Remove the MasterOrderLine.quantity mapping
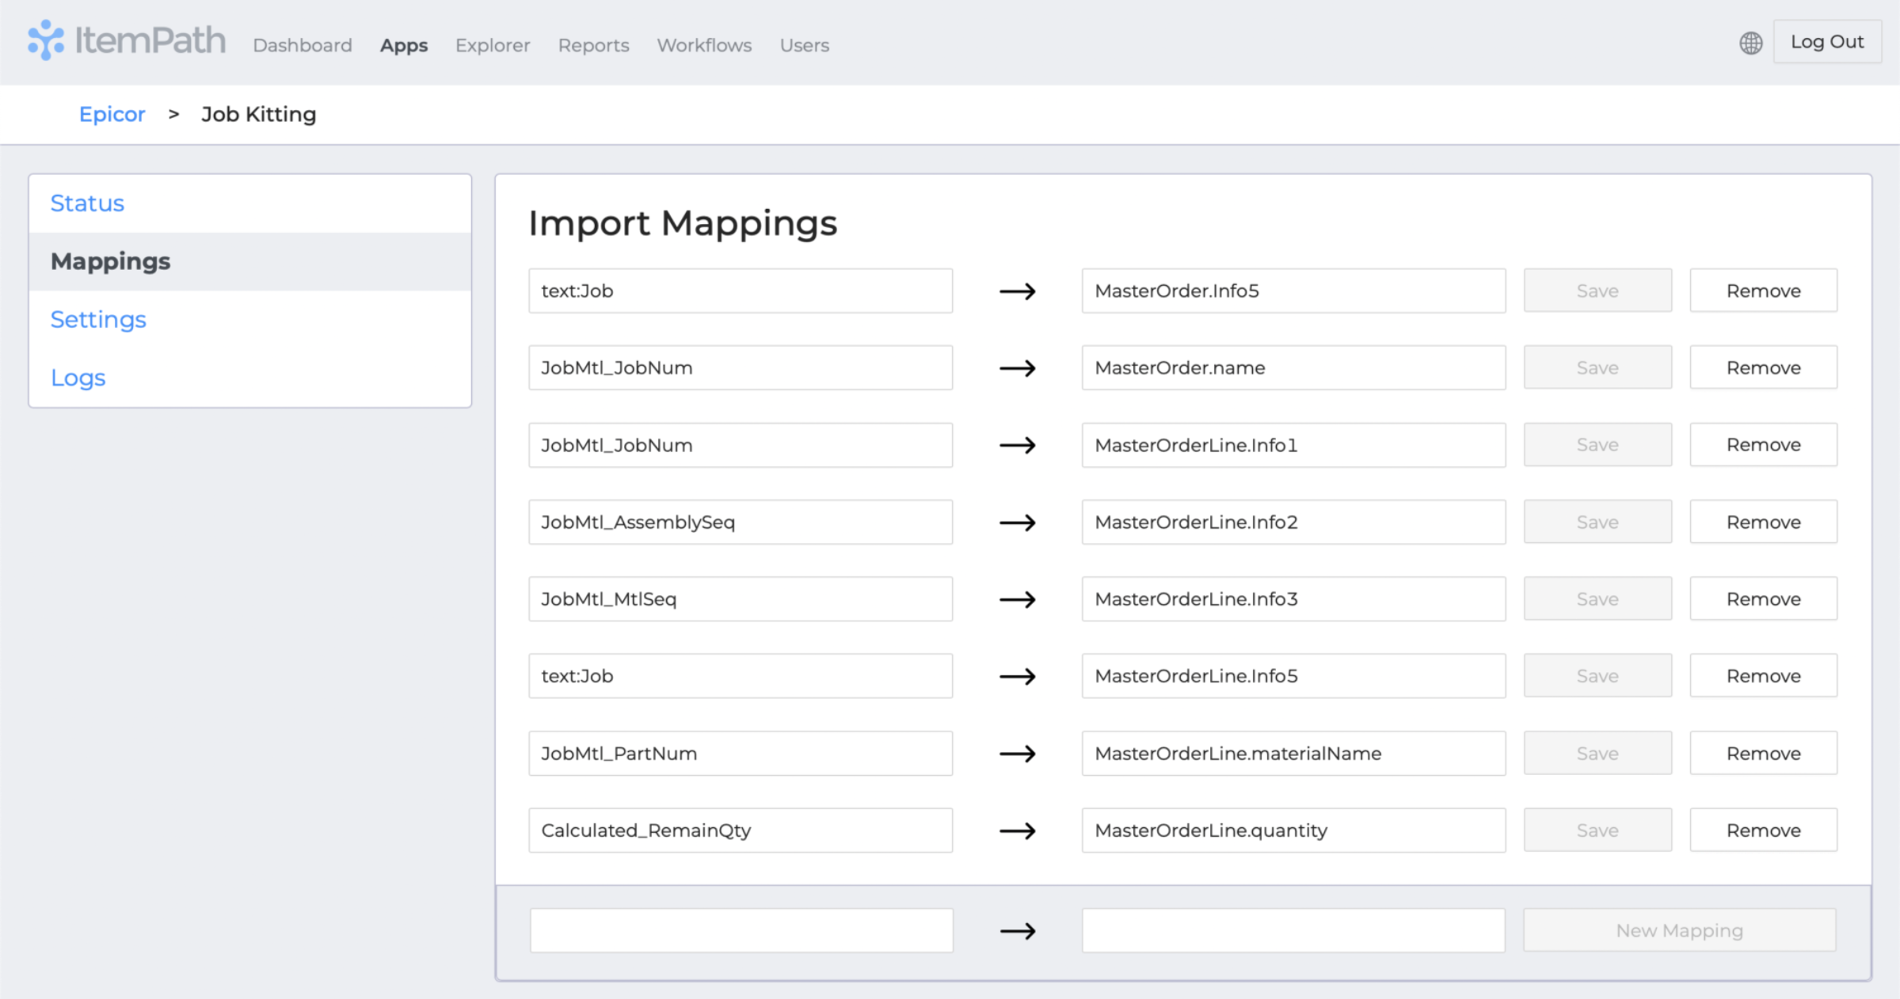The image size is (1900, 999). (x=1763, y=830)
